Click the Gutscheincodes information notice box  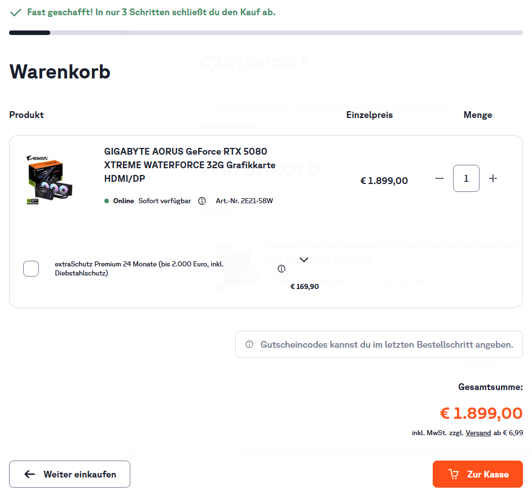379,344
